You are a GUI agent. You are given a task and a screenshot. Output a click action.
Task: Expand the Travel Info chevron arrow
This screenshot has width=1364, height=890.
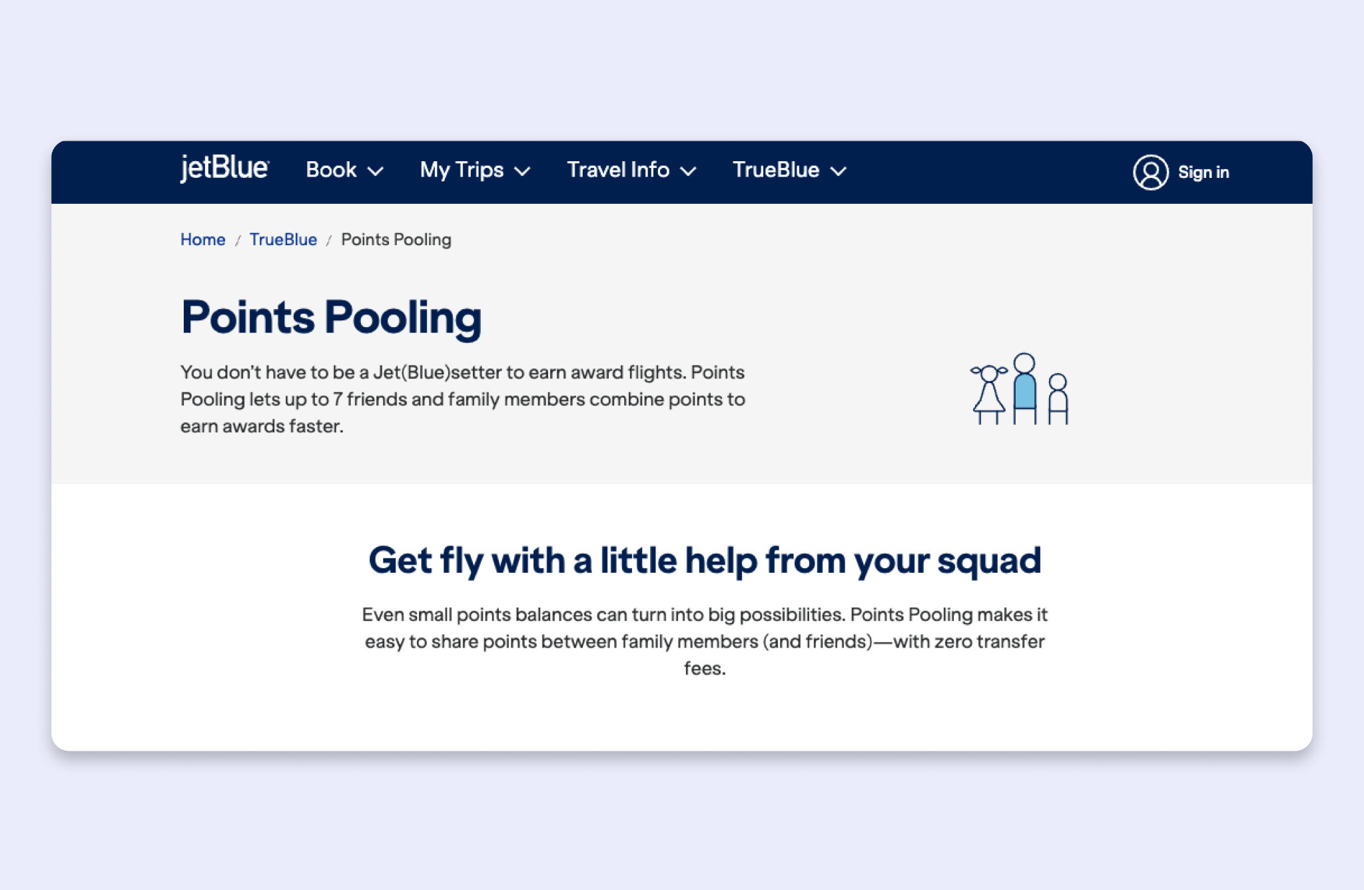(688, 171)
